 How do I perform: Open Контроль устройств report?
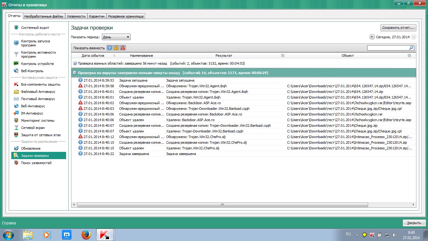click(37, 64)
